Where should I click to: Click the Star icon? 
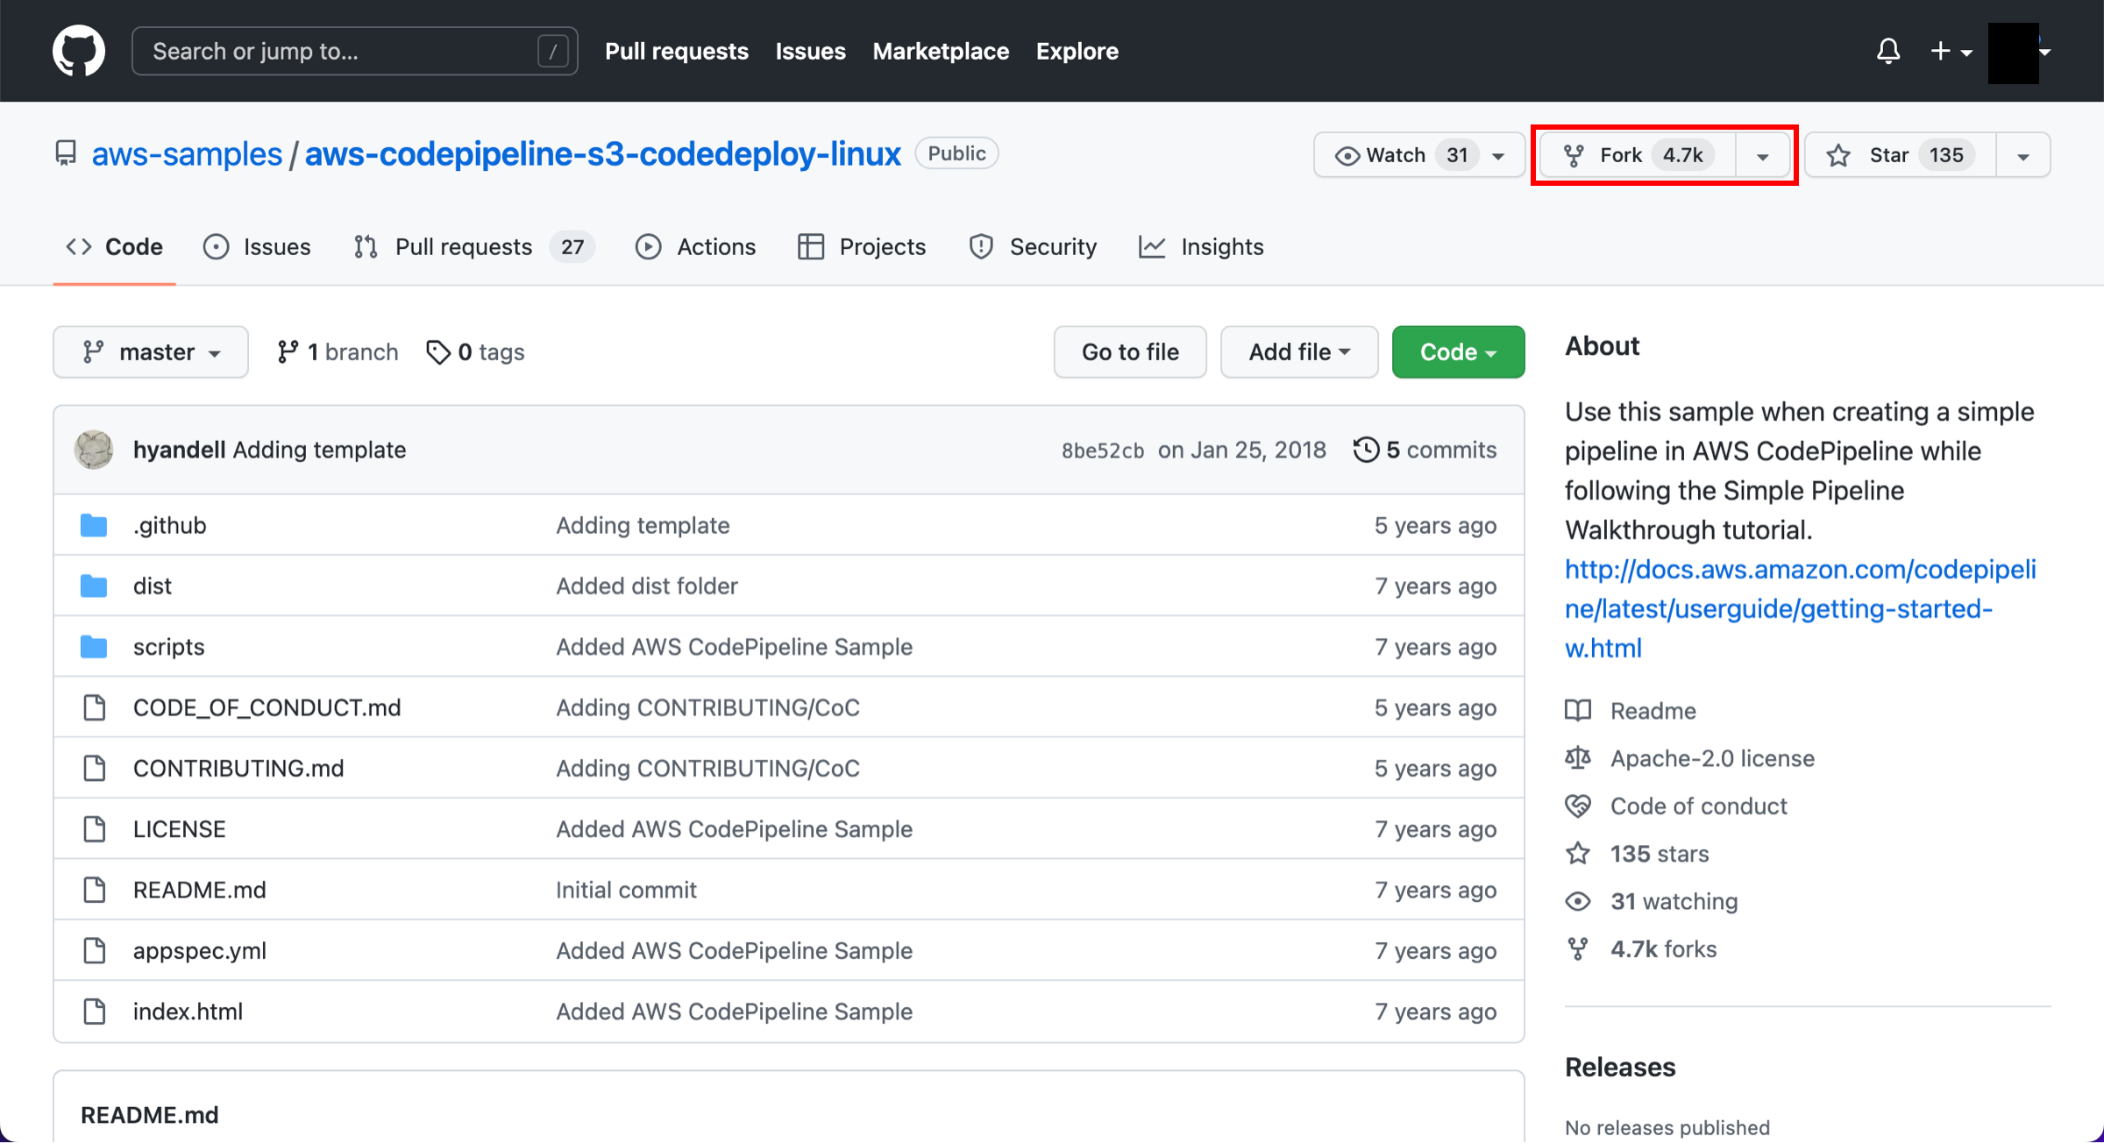click(x=1838, y=155)
